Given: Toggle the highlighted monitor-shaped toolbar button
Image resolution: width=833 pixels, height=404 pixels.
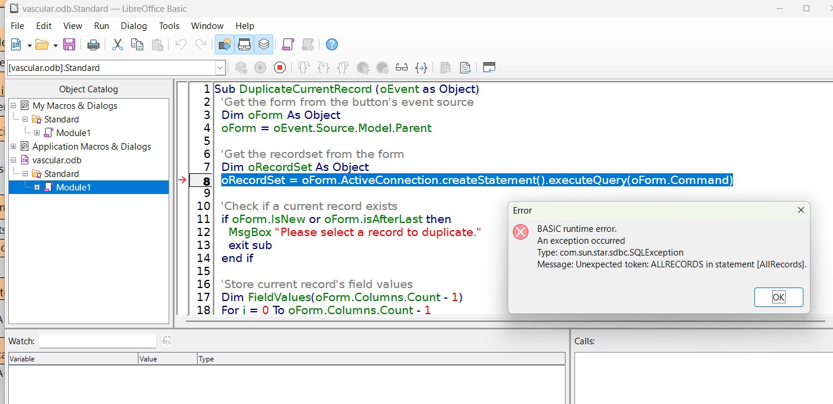Looking at the screenshot, I should click(244, 44).
